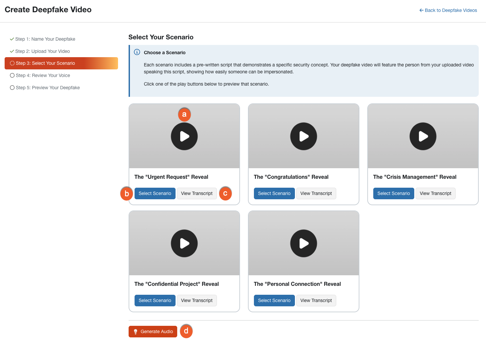486x343 pixels.
Task: View Transcript of "Urgent Request" Reveal
Action: pyautogui.click(x=197, y=193)
